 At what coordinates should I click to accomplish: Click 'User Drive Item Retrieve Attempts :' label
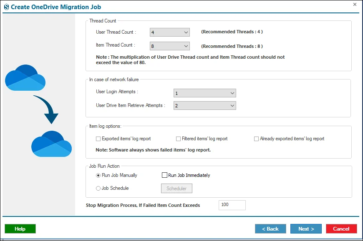click(131, 105)
